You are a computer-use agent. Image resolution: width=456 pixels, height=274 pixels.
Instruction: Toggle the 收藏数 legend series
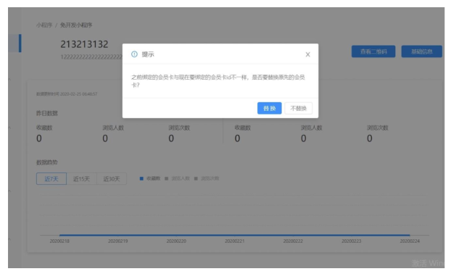click(150, 178)
